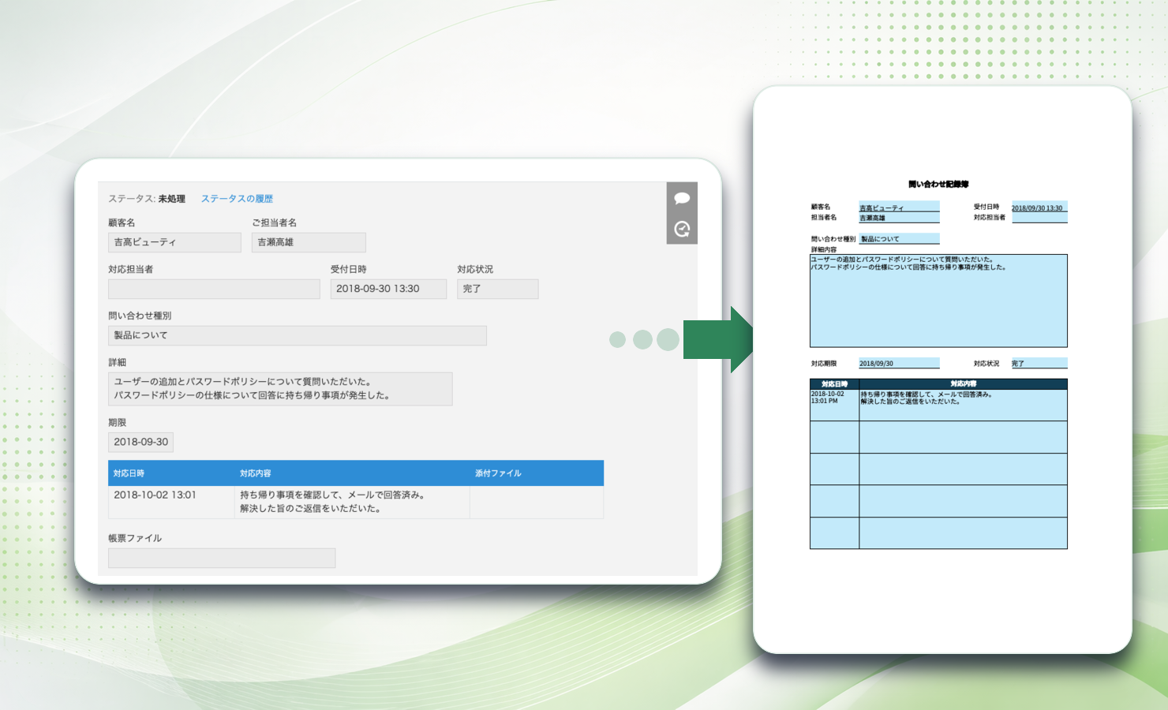Select cell 持ち帰り事項を確認して in form table
Image resolution: width=1168 pixels, height=710 pixels.
[352, 502]
